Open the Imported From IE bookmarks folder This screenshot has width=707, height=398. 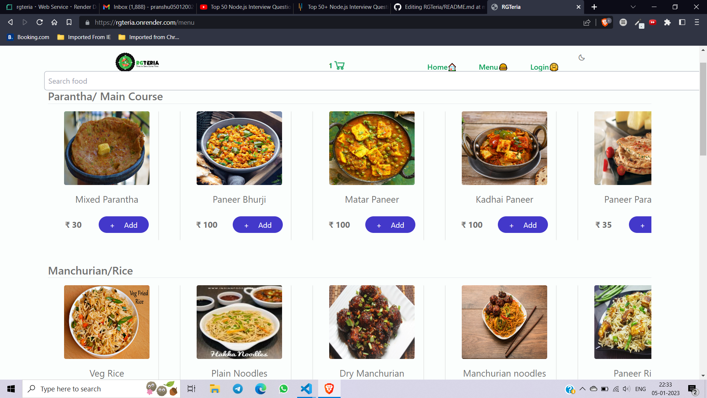[x=84, y=37]
